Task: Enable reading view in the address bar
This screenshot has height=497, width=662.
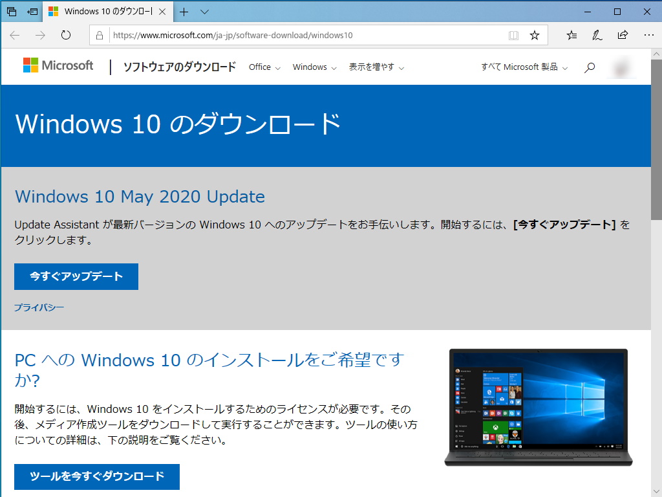Action: (x=513, y=36)
